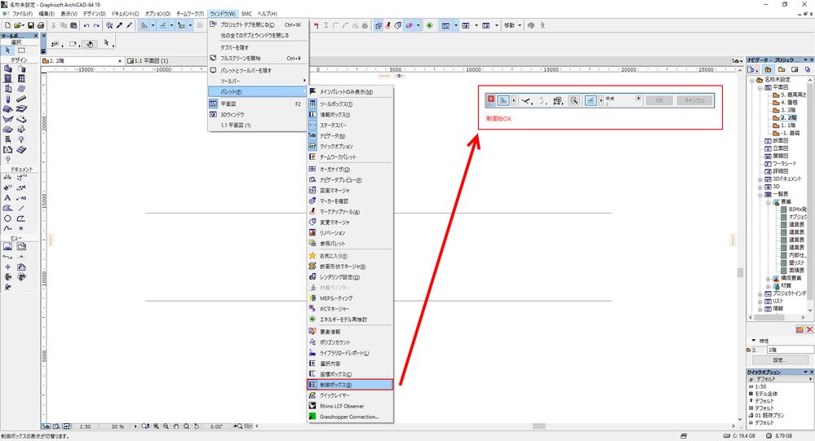The height and width of the screenshot is (441, 815).
Task: Switch Navigator to View Map icon
Action: 782,69
